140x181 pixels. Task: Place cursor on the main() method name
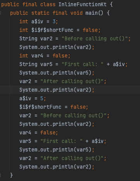click(x=94, y=13)
